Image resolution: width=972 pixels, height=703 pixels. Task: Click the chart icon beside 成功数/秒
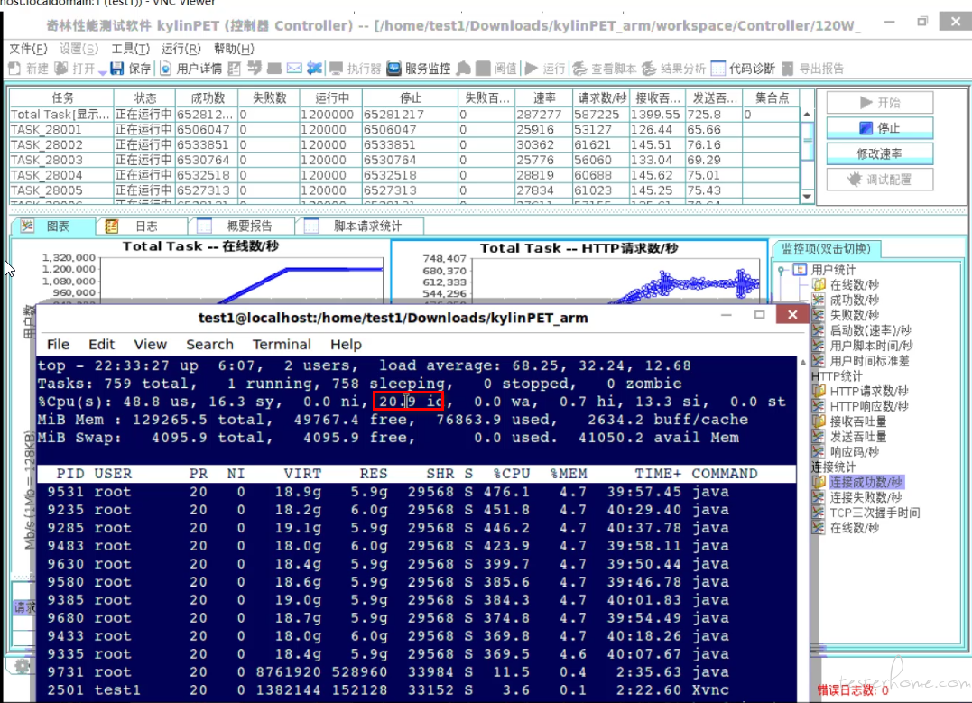(819, 300)
